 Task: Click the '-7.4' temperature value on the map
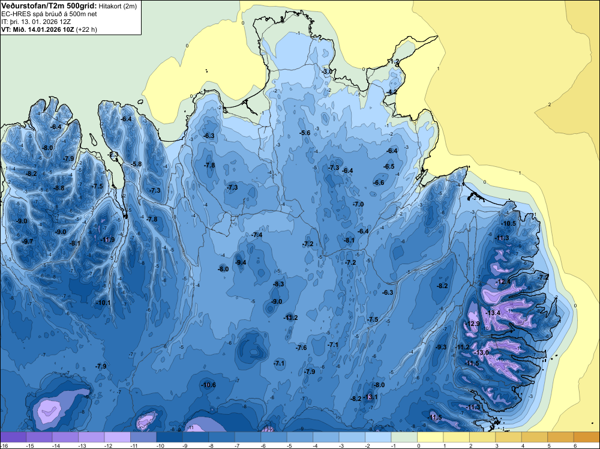coord(257,235)
